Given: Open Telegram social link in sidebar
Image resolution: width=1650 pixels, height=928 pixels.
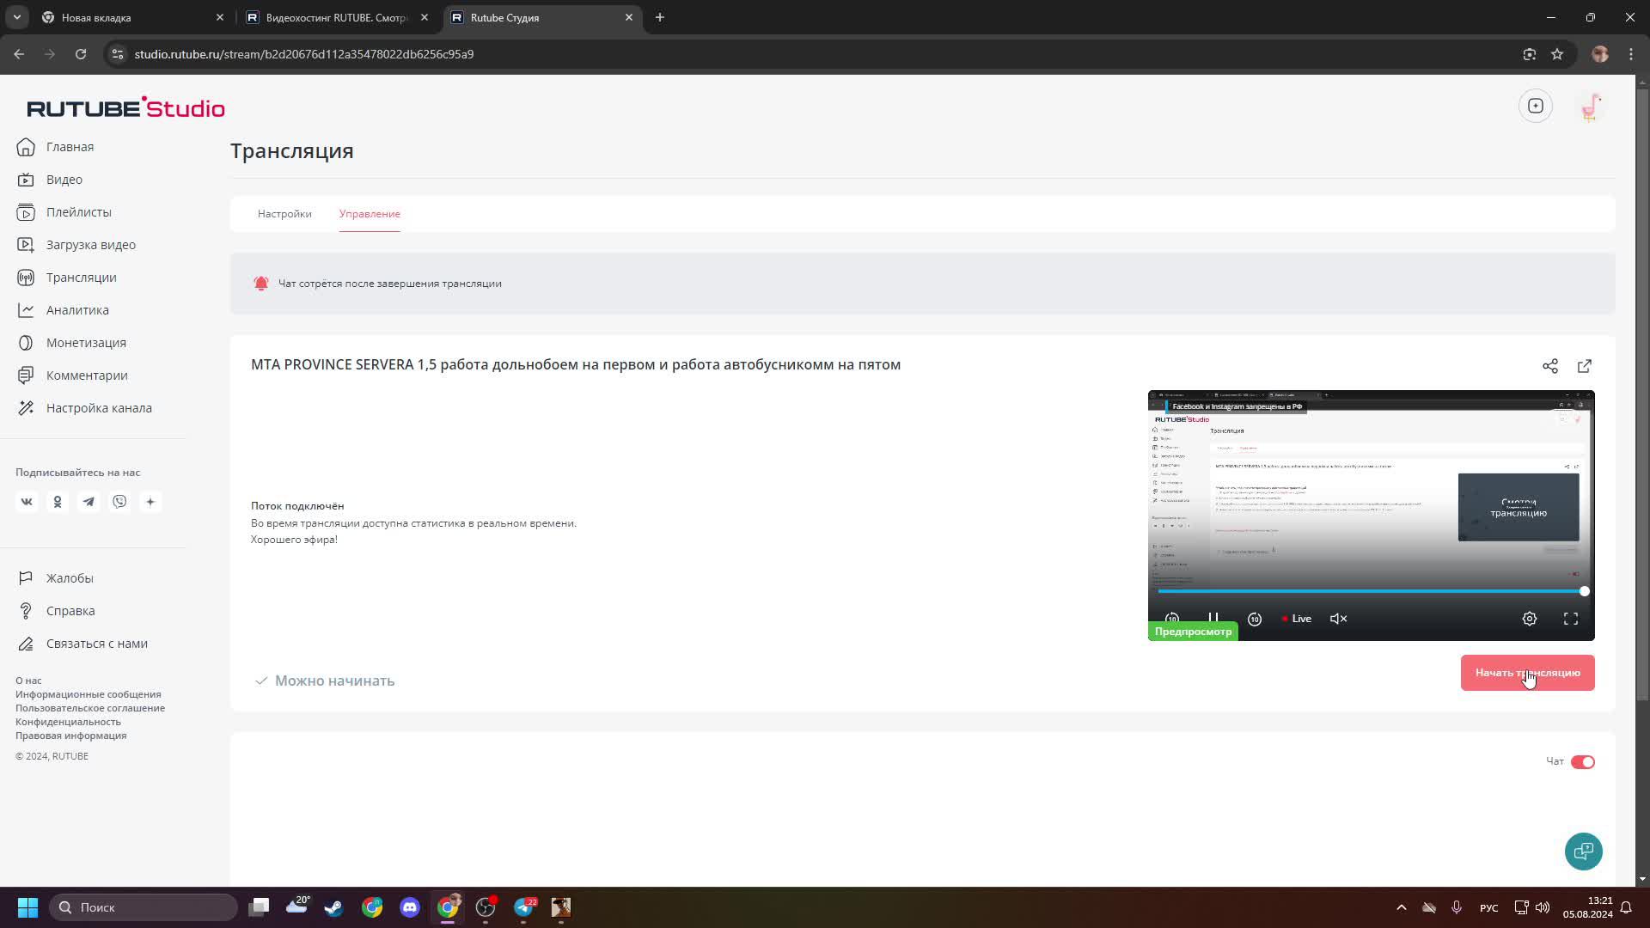Looking at the screenshot, I should point(89,502).
